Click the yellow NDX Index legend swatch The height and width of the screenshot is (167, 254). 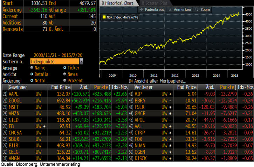pos(104,17)
